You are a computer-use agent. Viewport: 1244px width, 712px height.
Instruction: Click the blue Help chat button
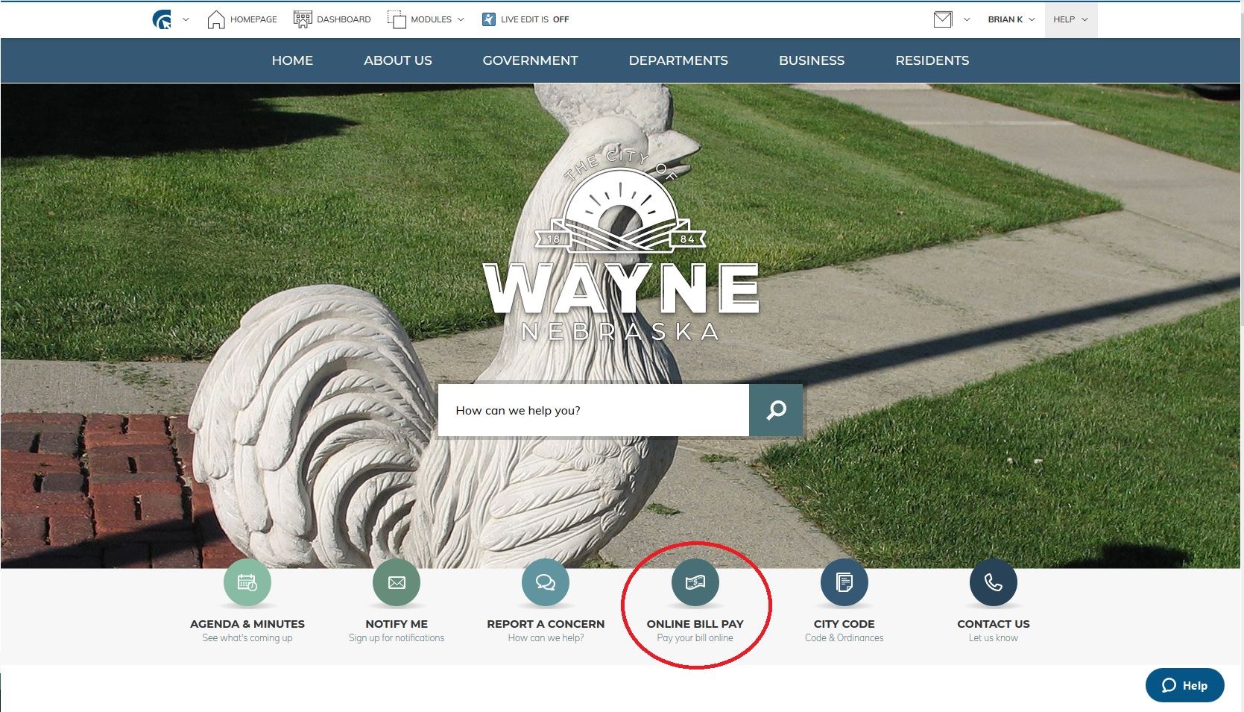tap(1184, 685)
